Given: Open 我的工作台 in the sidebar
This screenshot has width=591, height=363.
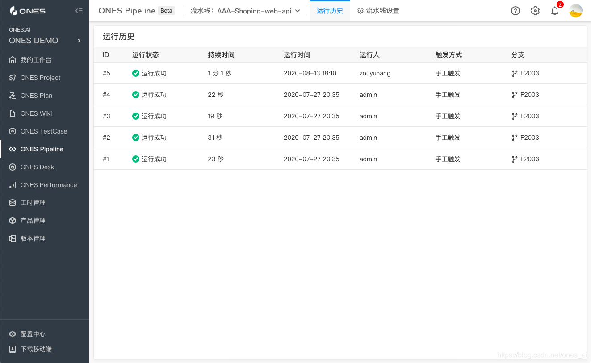Looking at the screenshot, I should pos(45,60).
